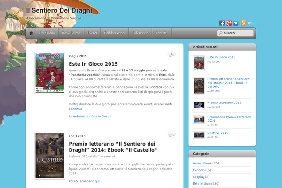Open the Twitter social icon

coord(235,23)
